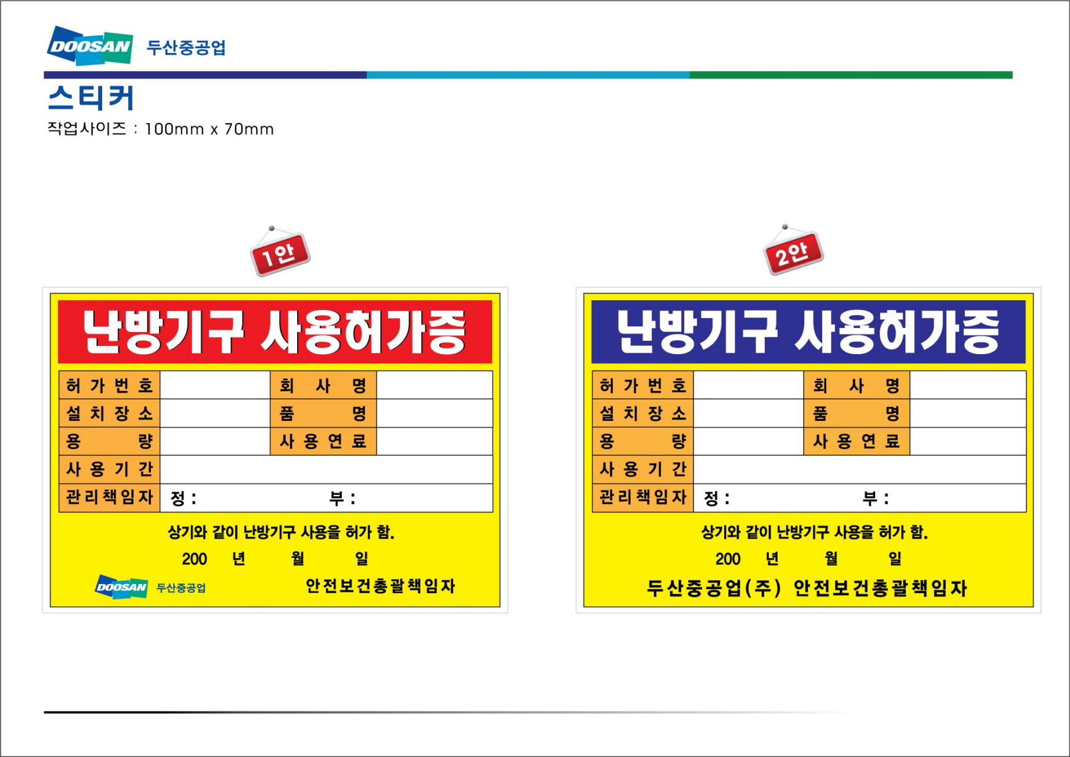The width and height of the screenshot is (1070, 757).
Task: Click the 작업사이즈 100mm x 70mm text
Action: pyautogui.click(x=160, y=129)
